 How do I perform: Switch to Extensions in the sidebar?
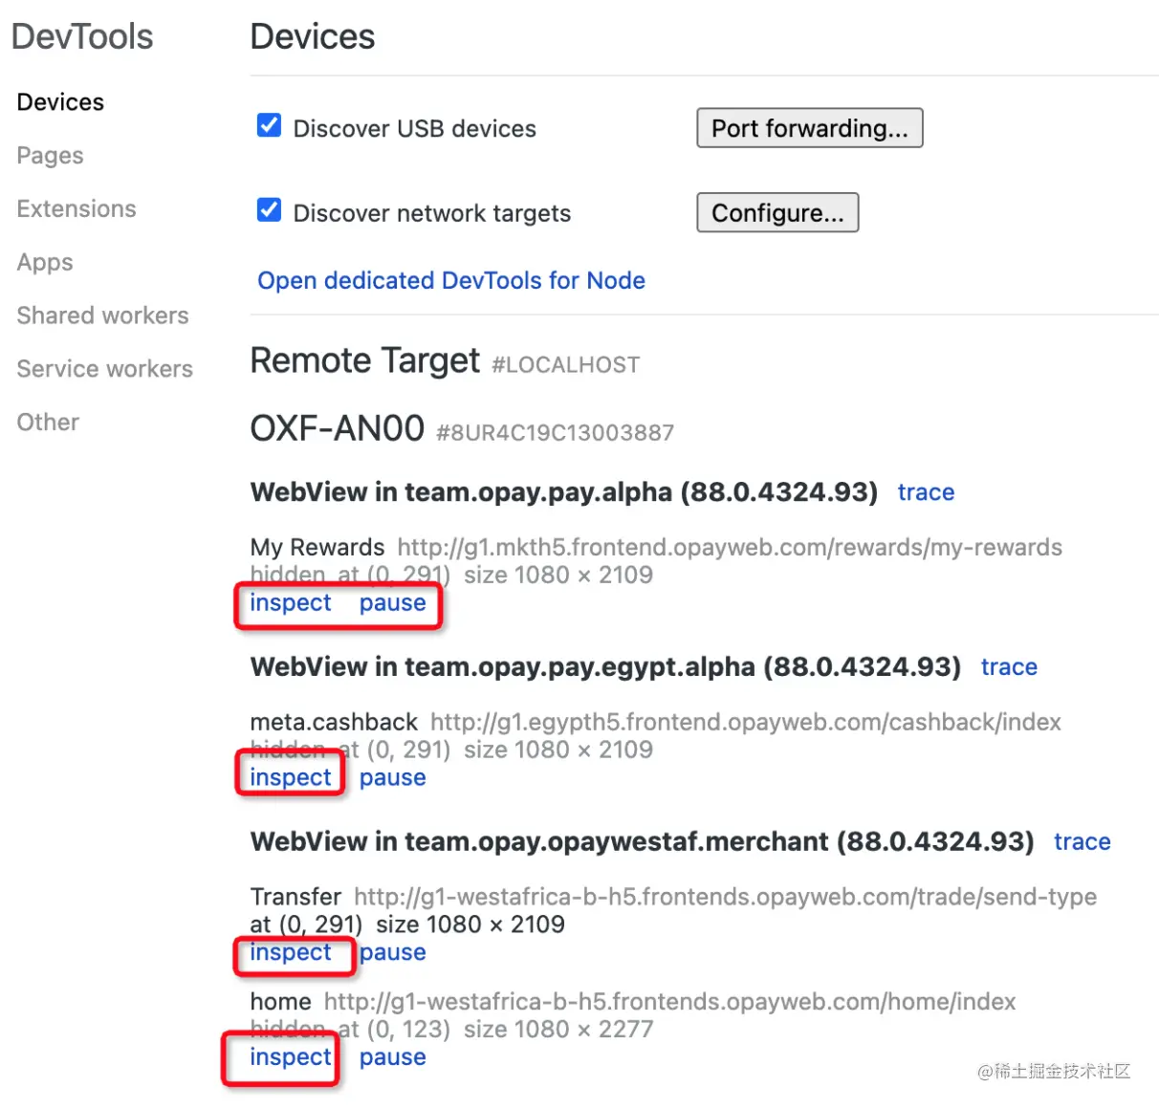click(77, 208)
